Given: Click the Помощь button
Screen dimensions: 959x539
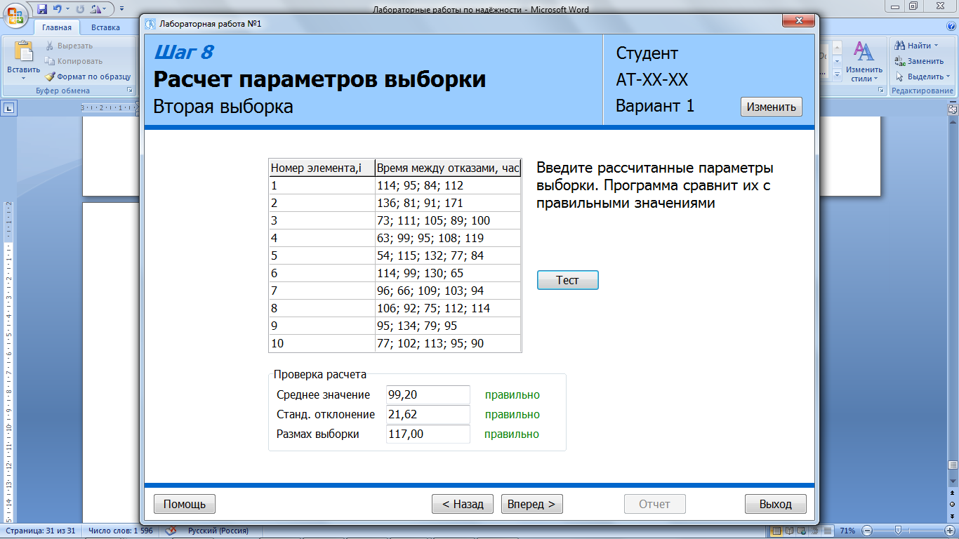Looking at the screenshot, I should tap(184, 504).
